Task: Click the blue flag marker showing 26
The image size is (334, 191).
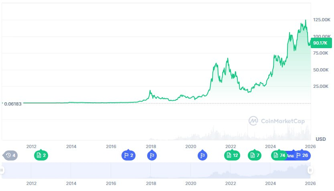Action: [x=302, y=155]
